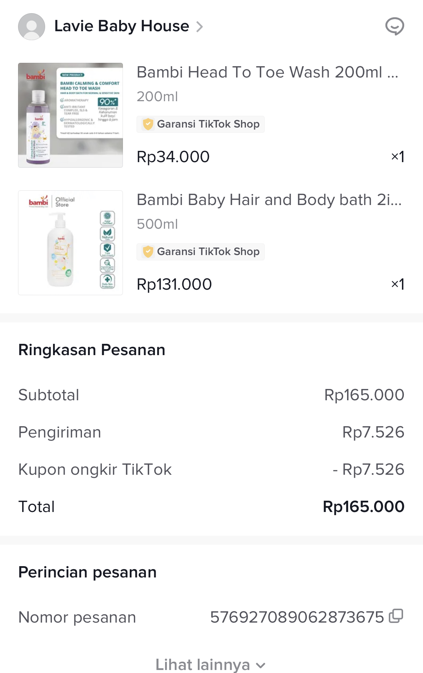The image size is (423, 673).
Task: Tap the Lavie Baby House shop avatar
Action: 32,27
